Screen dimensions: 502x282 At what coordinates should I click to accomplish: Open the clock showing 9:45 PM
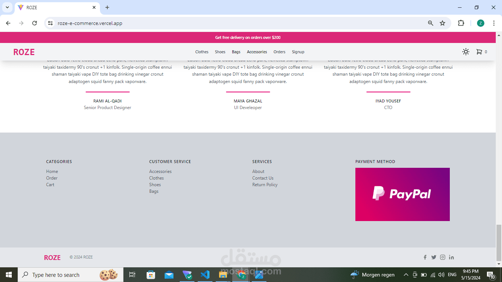coord(470,275)
